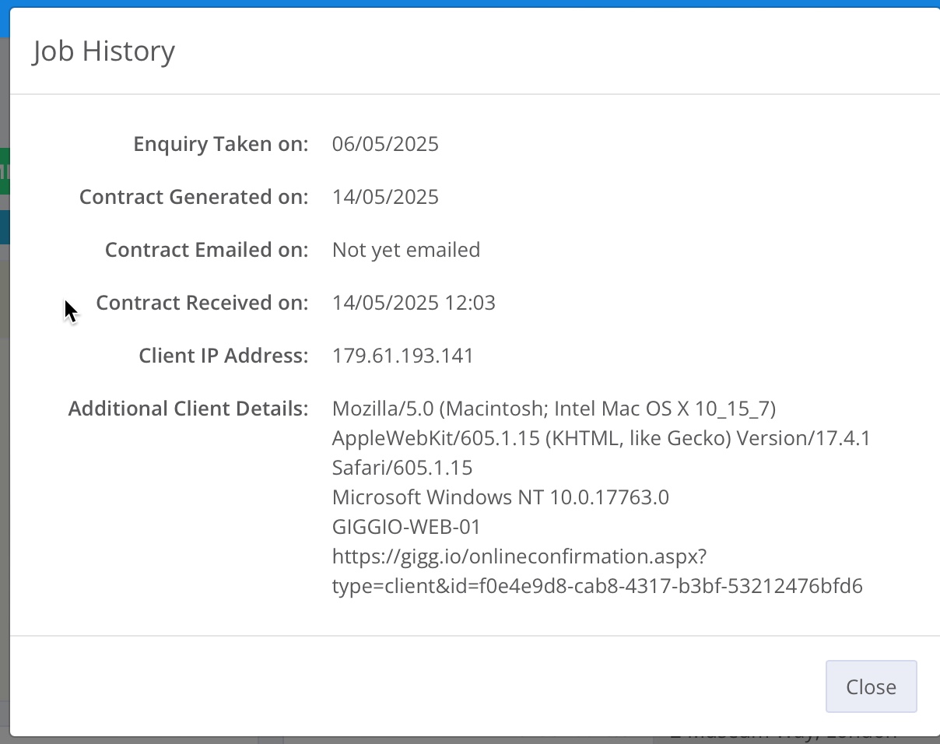Select the IP address 179.61.193.141

(x=402, y=356)
